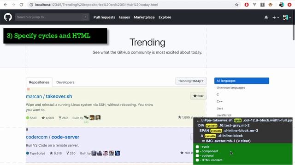Viewport: 295px width, 165px height.
Task: Open the plus create-new menu
Action: pyautogui.click(x=276, y=17)
